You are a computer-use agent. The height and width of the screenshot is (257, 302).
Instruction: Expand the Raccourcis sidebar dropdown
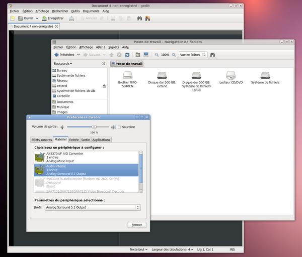tap(63, 64)
